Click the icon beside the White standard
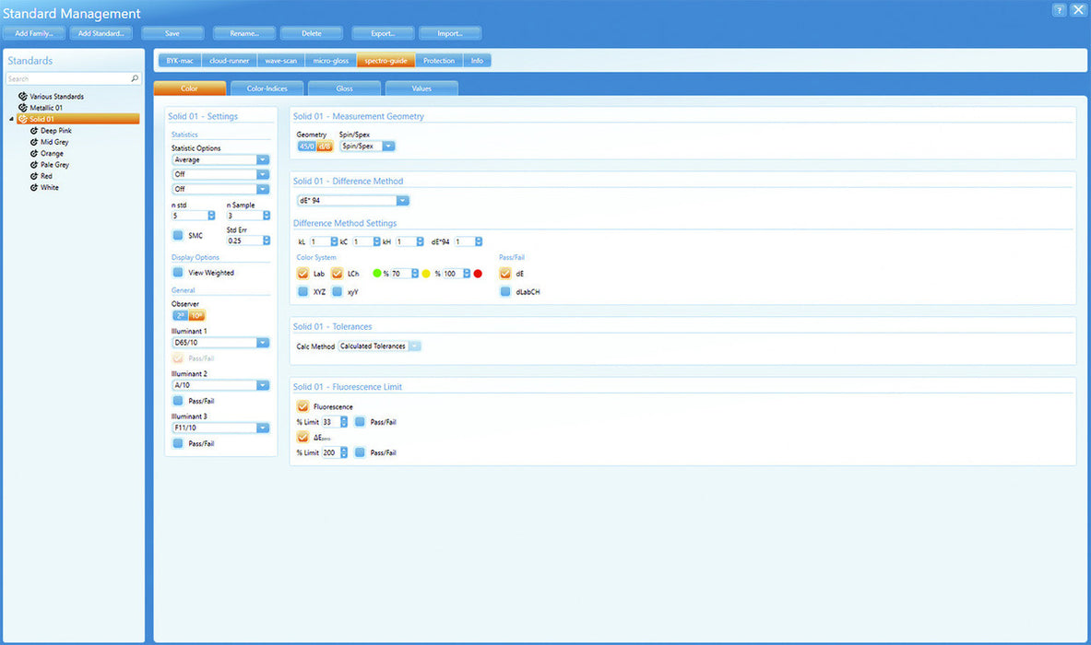1091x645 pixels. [34, 187]
